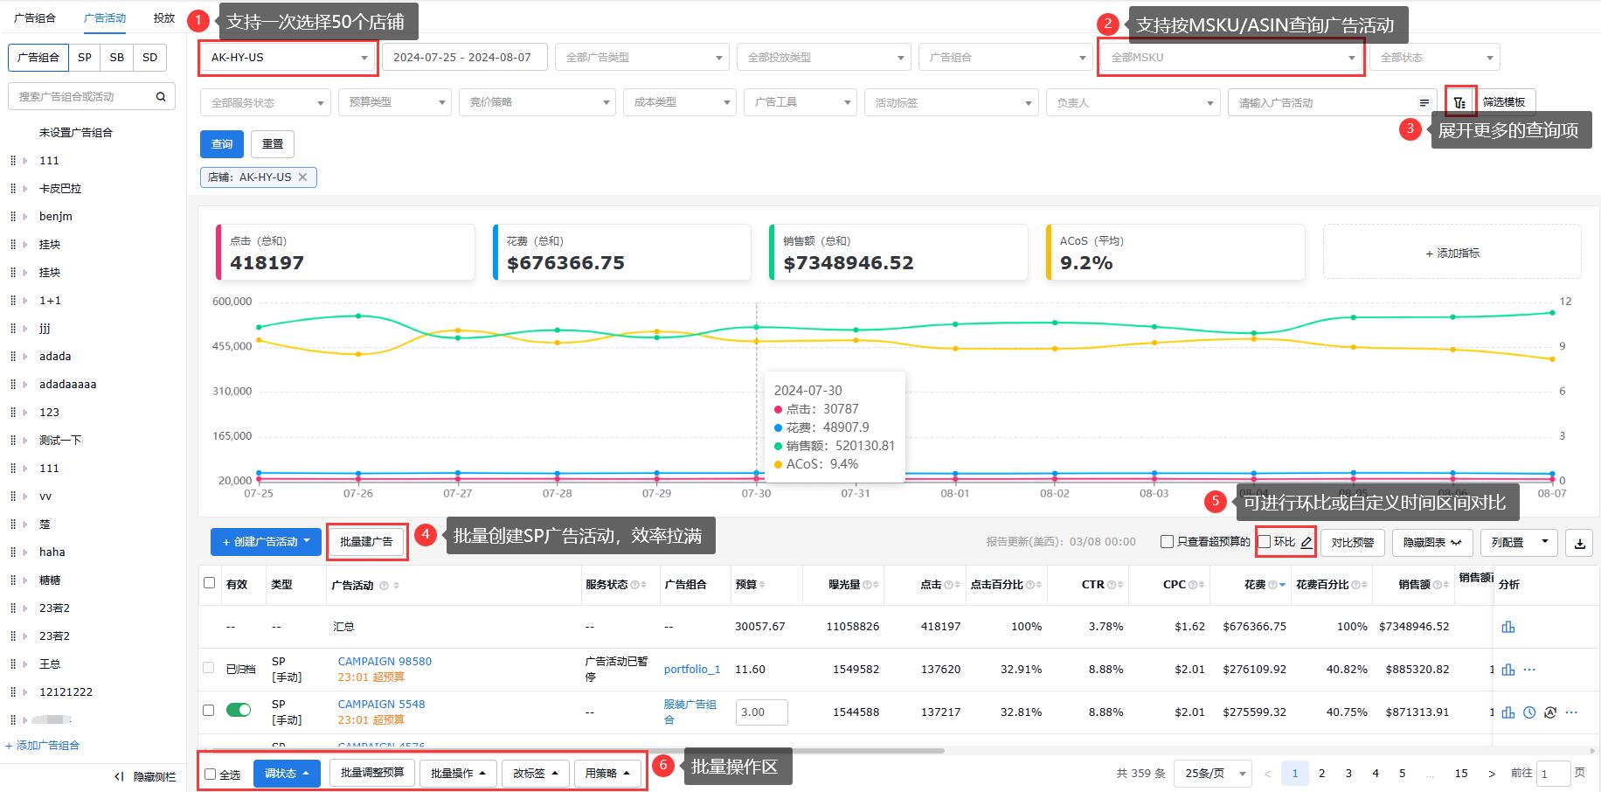1601x792 pixels.
Task: Click the 添加指标 add metric card
Action: coord(1452,253)
